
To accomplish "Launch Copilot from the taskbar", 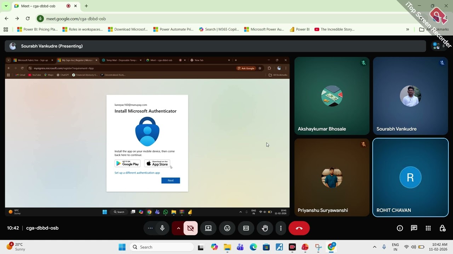I will (214, 247).
